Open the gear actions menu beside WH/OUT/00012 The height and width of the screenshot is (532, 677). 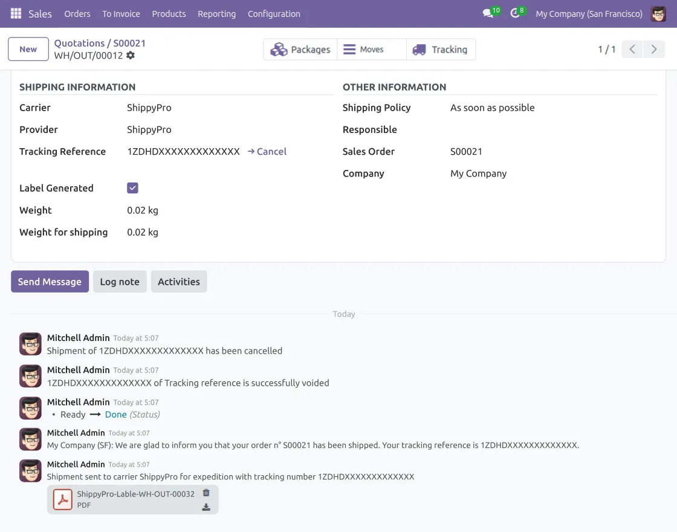131,55
